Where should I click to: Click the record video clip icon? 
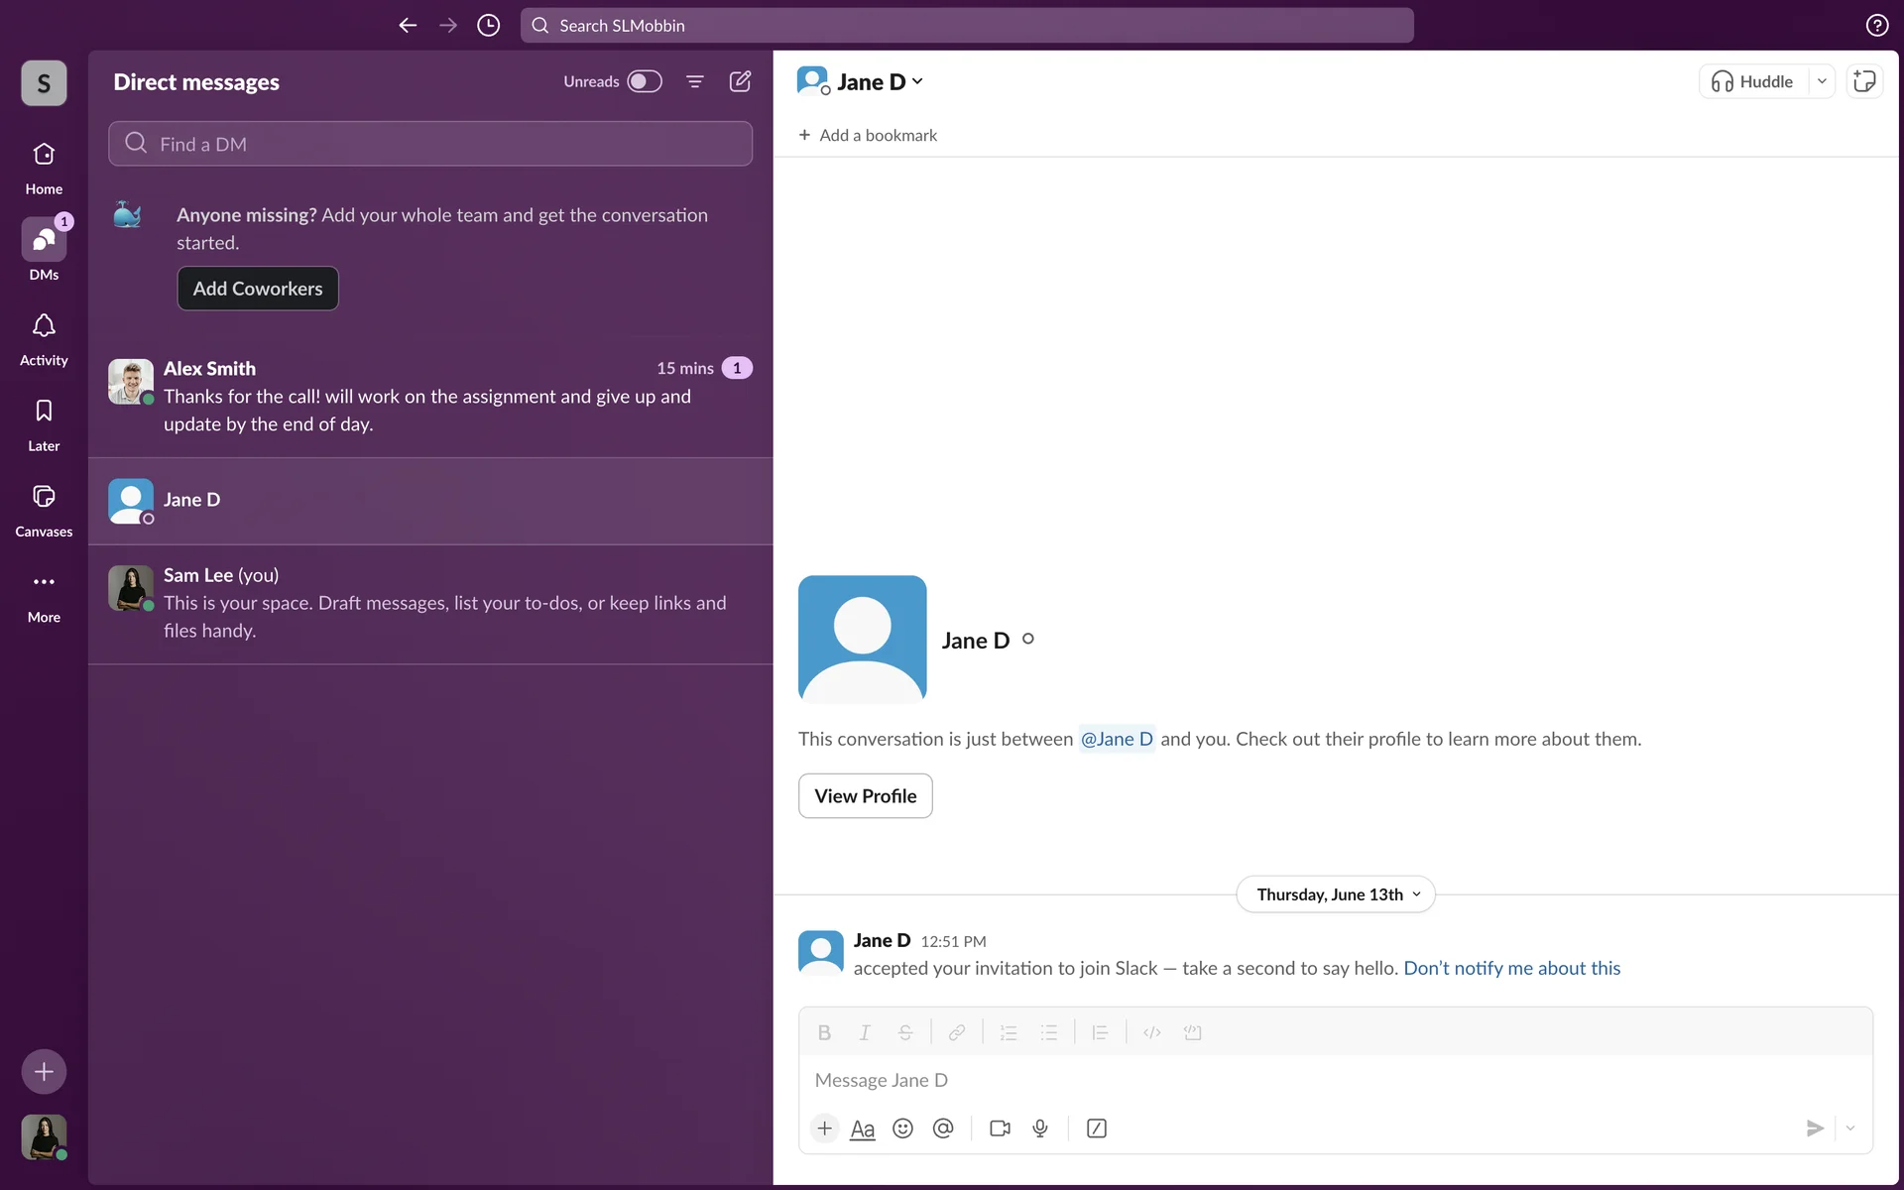coord(1000,1129)
